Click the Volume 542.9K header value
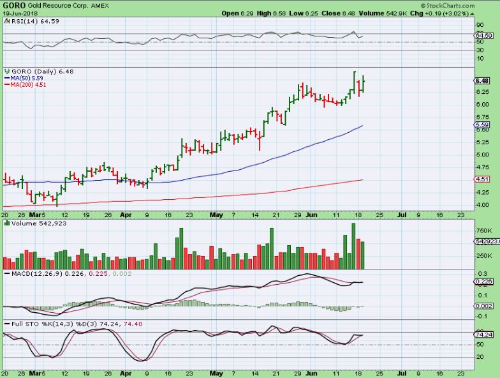Screen dimensions: 500x378 click(x=383, y=13)
